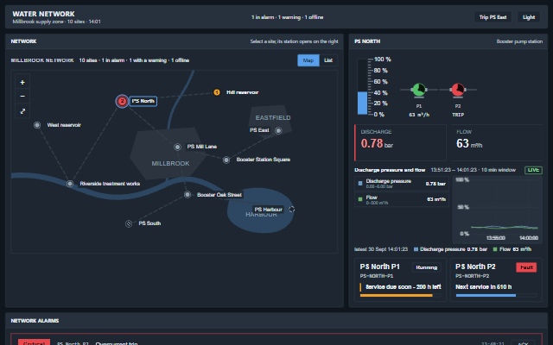The height and width of the screenshot is (345, 553).
Task: Select the PS Harbour site marker
Action: click(x=292, y=209)
